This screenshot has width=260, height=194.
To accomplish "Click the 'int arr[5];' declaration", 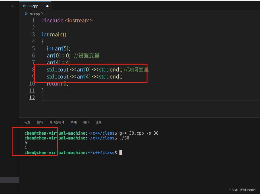I will pos(58,49).
